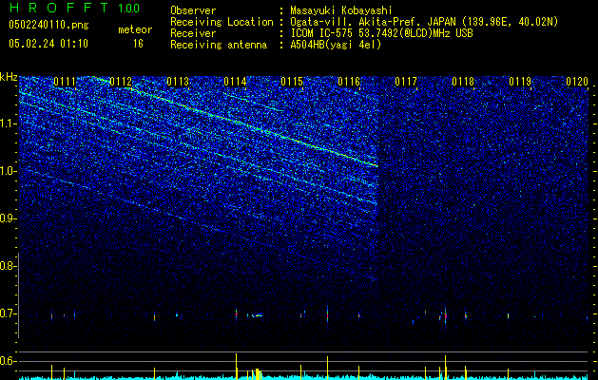Click the 0111 time marker
Screen dimensions: 598x380
pos(65,82)
